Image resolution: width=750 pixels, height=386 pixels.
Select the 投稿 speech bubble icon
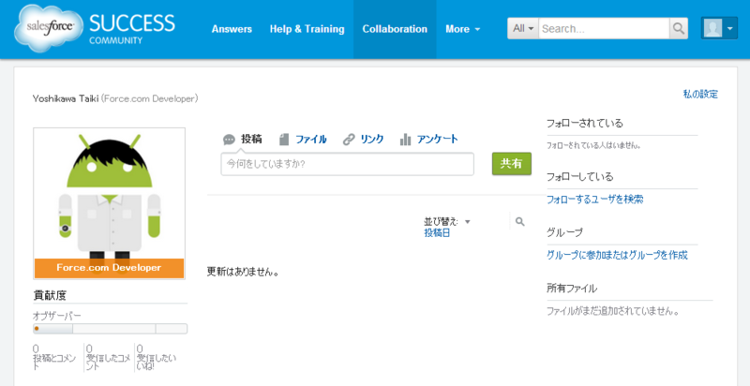[x=229, y=140]
